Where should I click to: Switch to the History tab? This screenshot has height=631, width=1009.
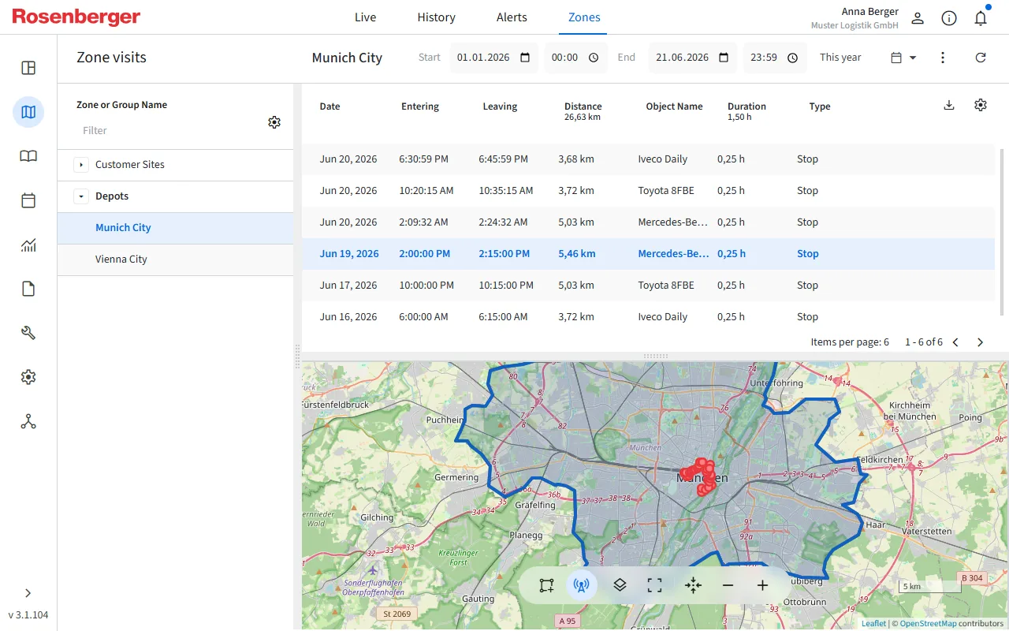point(437,17)
